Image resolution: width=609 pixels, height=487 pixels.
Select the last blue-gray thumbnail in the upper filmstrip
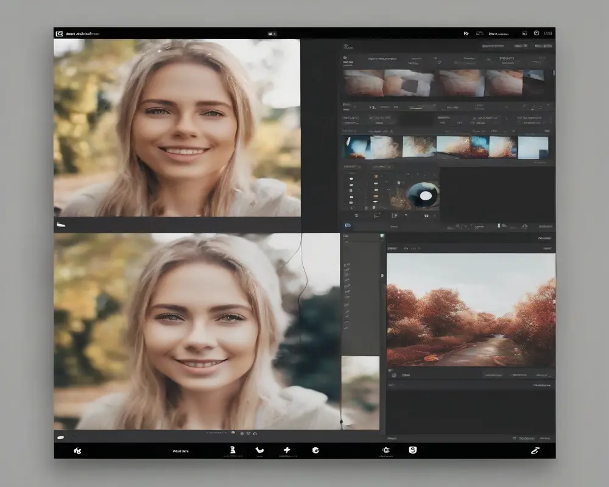(x=533, y=82)
